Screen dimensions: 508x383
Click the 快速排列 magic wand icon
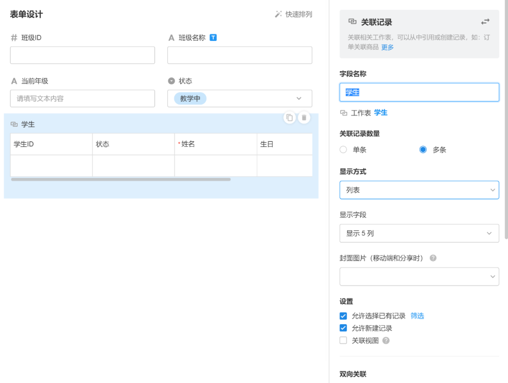(x=278, y=14)
